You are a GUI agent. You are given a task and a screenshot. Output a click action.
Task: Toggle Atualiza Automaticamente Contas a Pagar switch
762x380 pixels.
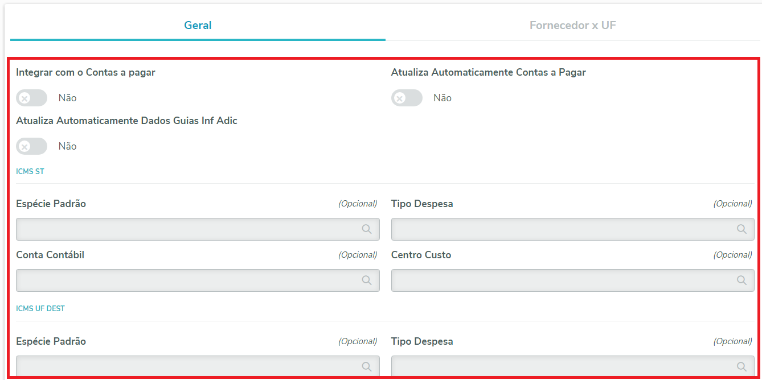point(407,98)
